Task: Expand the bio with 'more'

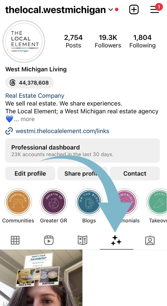Action: tap(28, 119)
